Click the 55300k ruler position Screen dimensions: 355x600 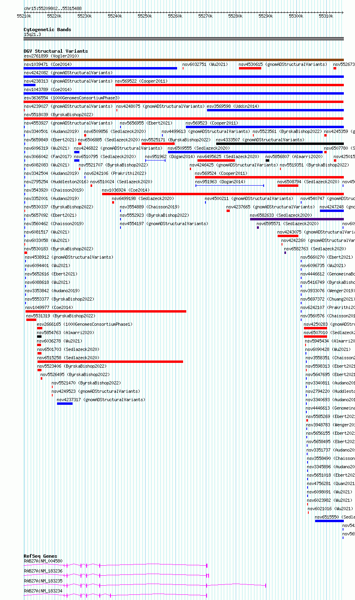[296, 16]
